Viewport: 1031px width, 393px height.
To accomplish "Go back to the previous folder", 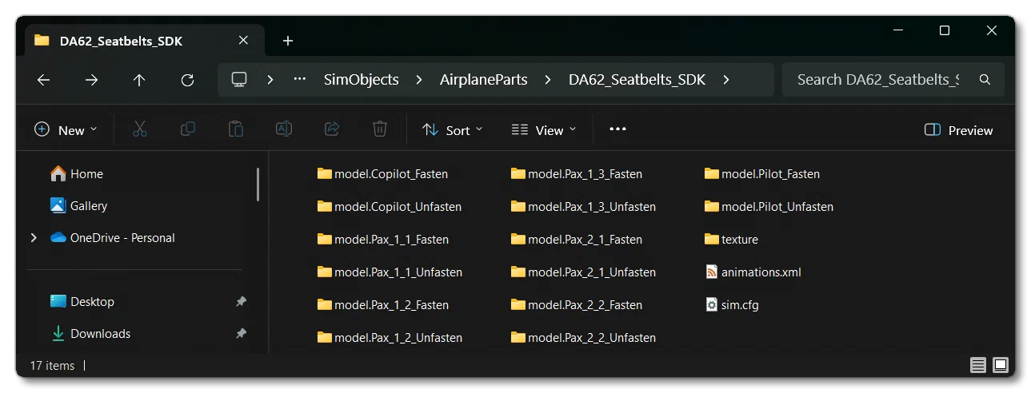I will tap(43, 80).
